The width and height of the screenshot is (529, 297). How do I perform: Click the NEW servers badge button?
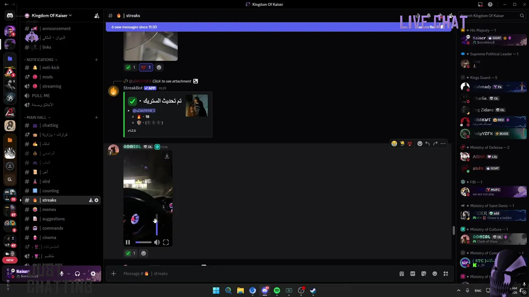(10, 260)
